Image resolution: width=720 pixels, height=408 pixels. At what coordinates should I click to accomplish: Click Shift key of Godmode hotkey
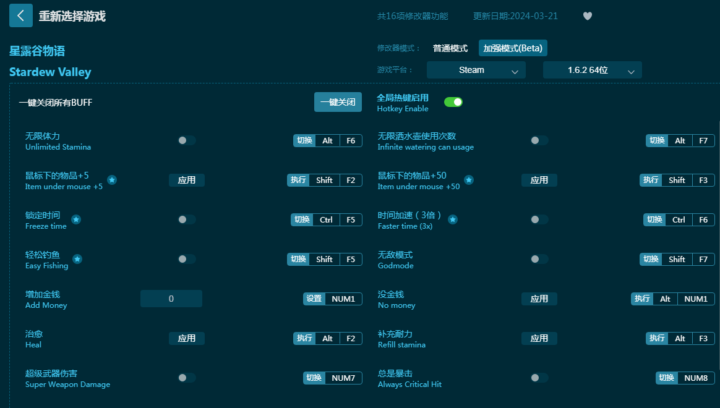tap(677, 259)
